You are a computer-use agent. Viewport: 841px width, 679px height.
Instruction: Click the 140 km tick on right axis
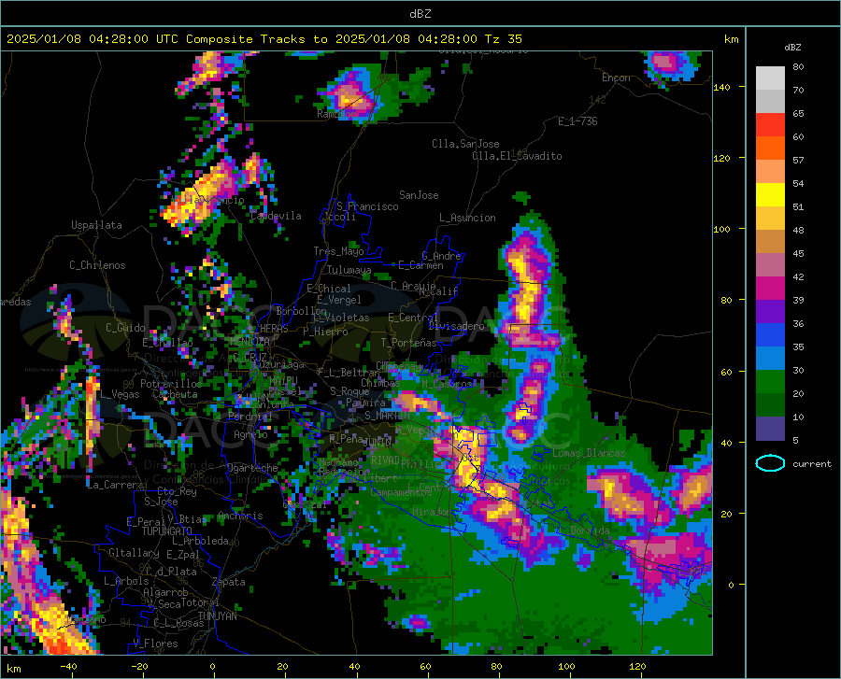[721, 87]
